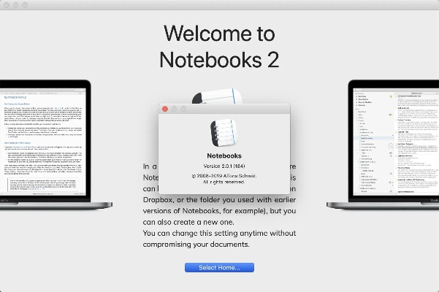Click the Select Home... button
Screen dimensions: 439x292
coord(219,268)
